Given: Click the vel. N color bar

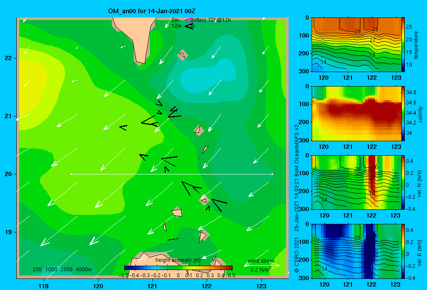Looking at the screenshot, I should pos(403,182).
